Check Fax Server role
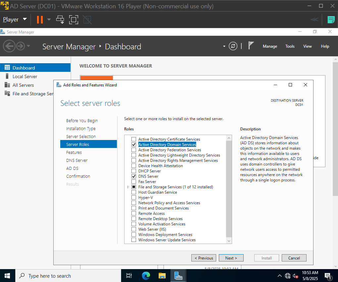Image resolution: width=338 pixels, height=282 pixels. pos(134,181)
